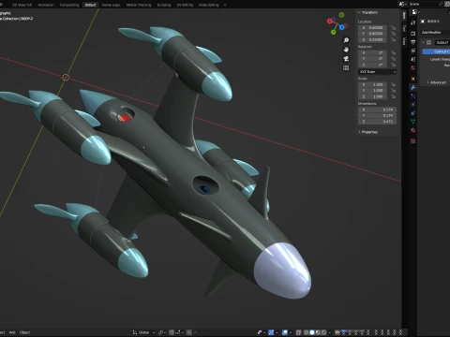
Task: Open the Output properties tab icon
Action: (413, 42)
